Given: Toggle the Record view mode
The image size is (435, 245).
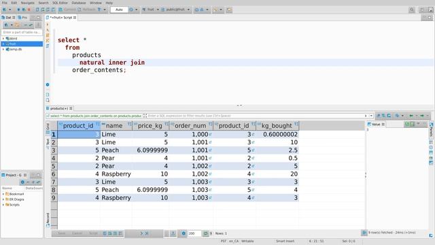Looking at the screenshot, I should coord(48,219).
